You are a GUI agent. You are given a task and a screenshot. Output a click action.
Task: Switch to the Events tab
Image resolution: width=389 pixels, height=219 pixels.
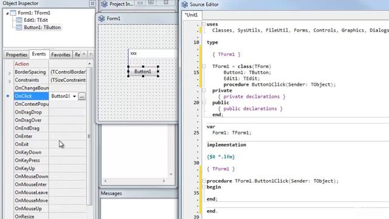(x=39, y=54)
